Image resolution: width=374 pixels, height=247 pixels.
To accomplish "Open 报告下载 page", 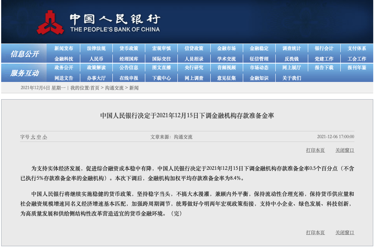I will 324,67.
